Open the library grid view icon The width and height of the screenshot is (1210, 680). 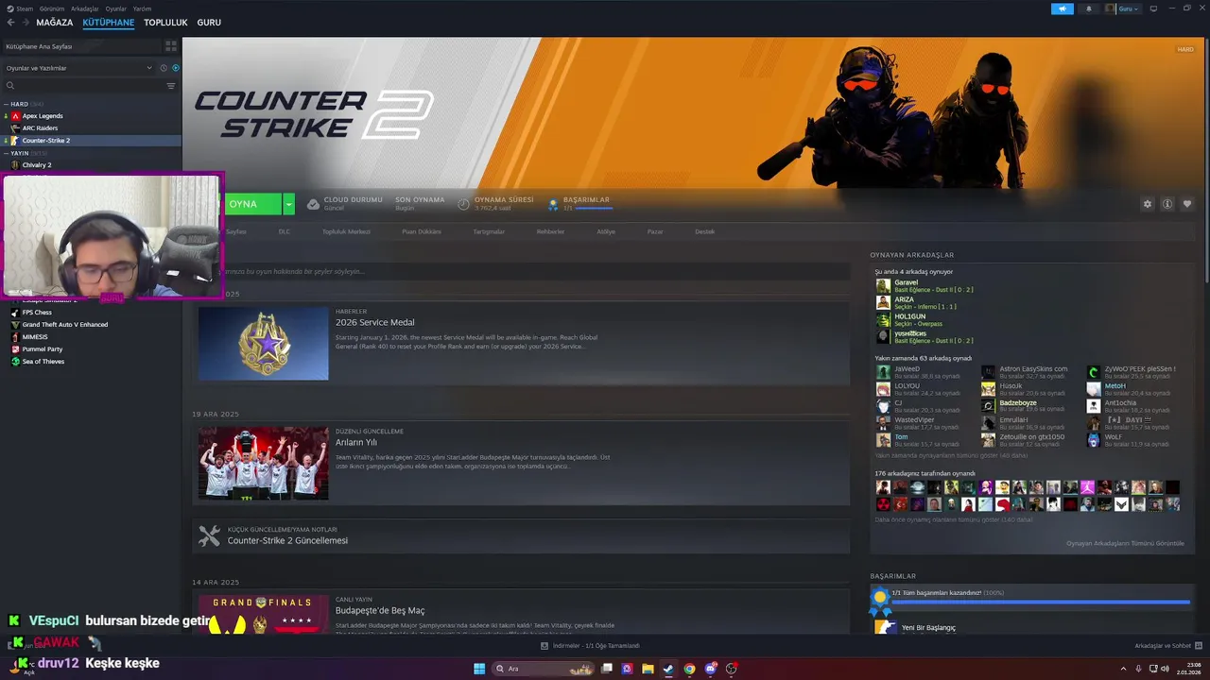(171, 45)
